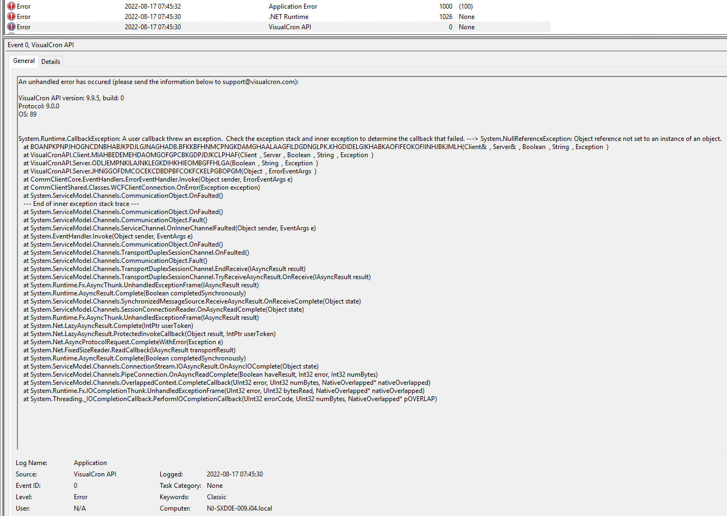Click event ID 1026 in the event list
The width and height of the screenshot is (727, 516).
click(x=445, y=17)
